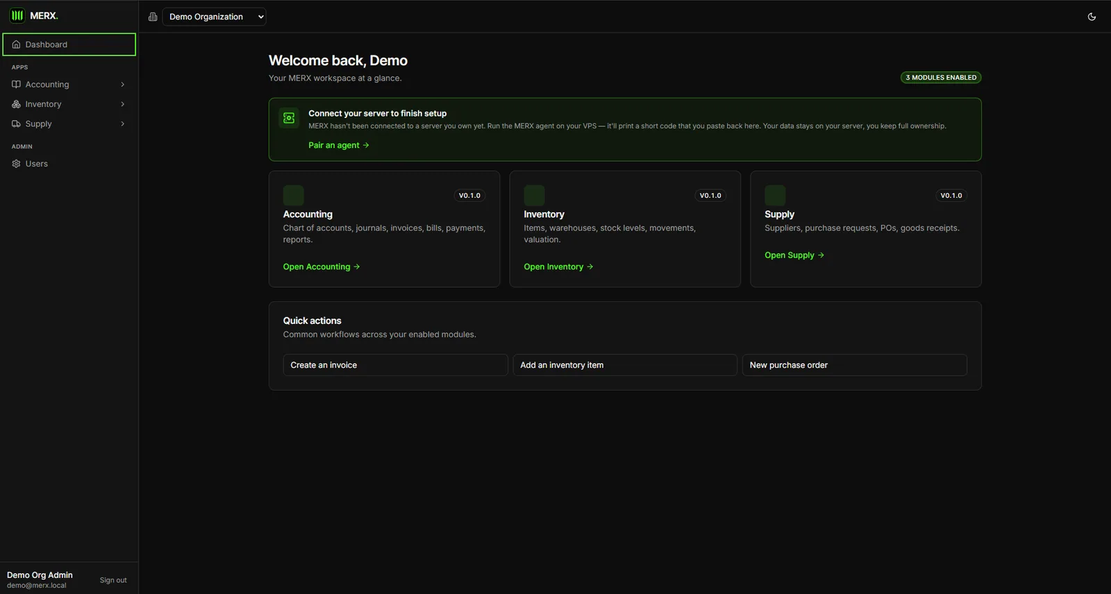1111x594 pixels.
Task: Open the Demo Organization dropdown
Action: (214, 17)
